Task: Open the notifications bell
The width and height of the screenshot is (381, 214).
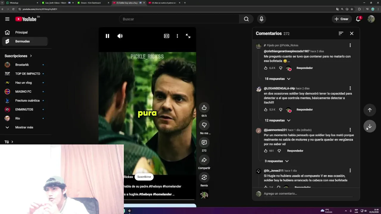Action: point(358,19)
